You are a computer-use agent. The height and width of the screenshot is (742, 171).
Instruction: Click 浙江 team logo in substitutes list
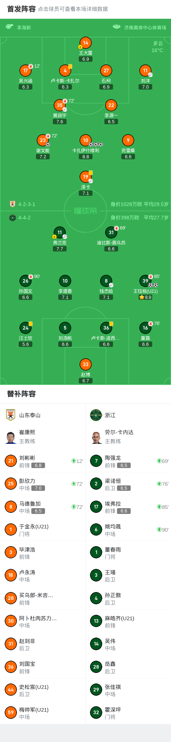tap(96, 415)
